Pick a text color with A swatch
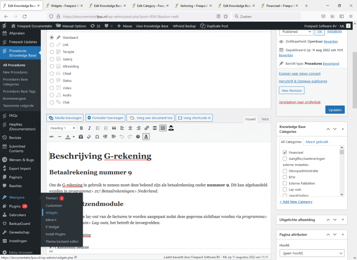Screen dimensions: 357x260 [68, 137]
